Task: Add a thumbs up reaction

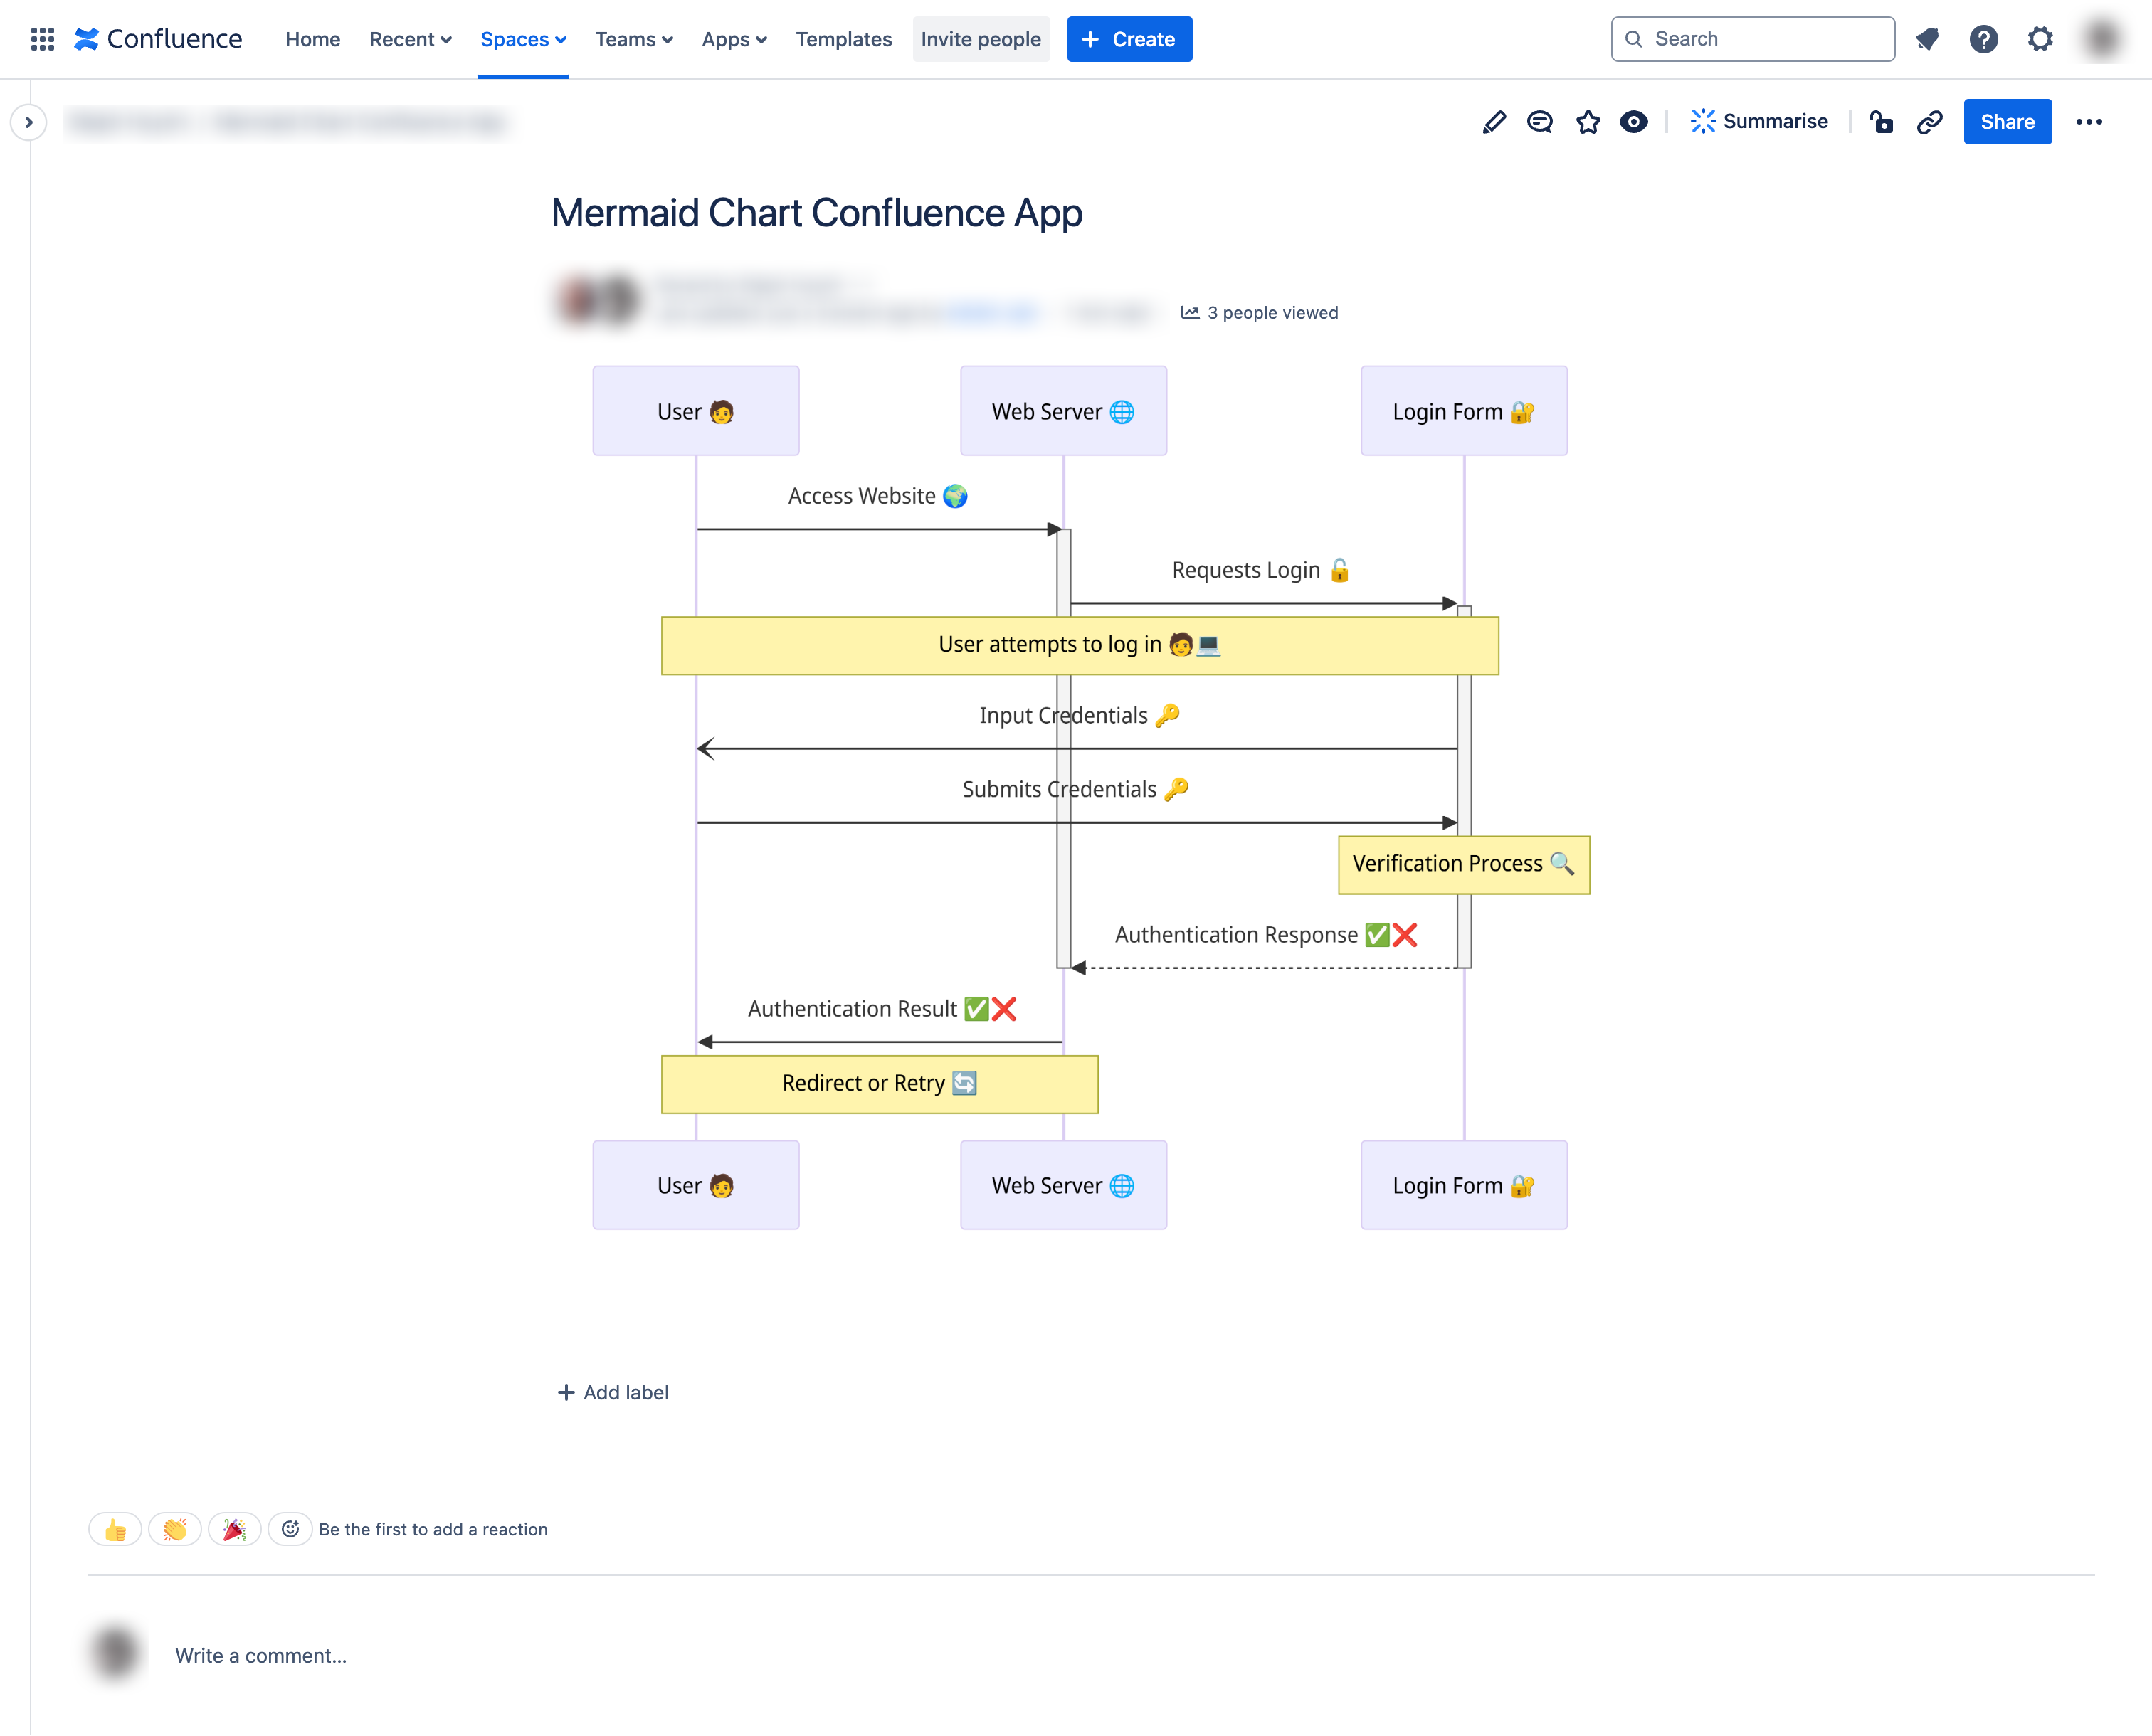Action: pyautogui.click(x=114, y=1529)
